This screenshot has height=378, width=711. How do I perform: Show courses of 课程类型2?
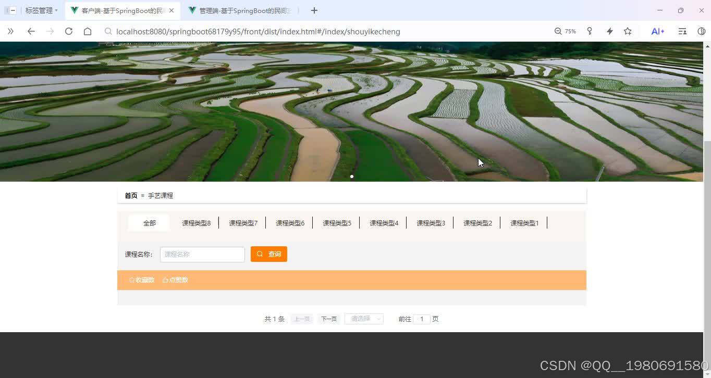(477, 223)
